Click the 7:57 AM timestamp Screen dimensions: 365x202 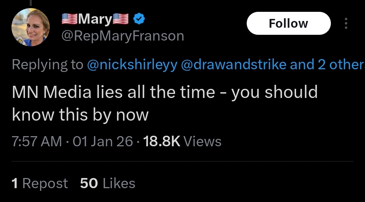[37, 141]
